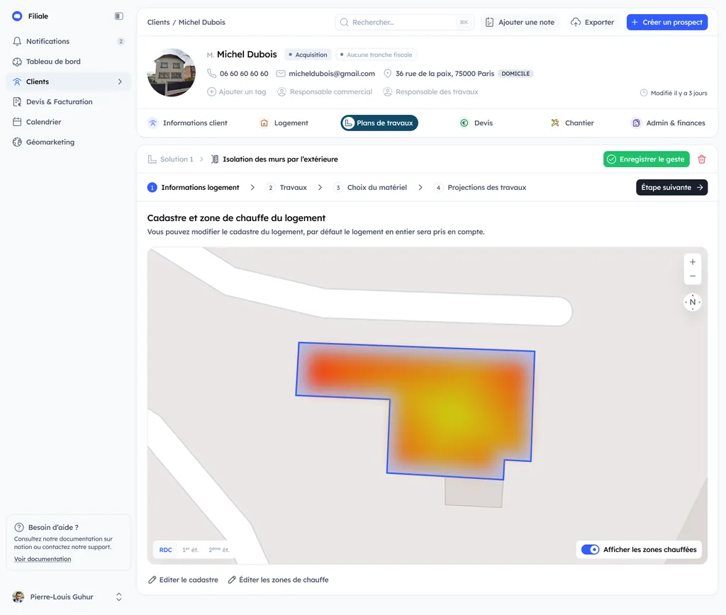Image resolution: width=726 pixels, height=615 pixels.
Task: Click Pierre-Louis Guhur avatar
Action: (18, 597)
